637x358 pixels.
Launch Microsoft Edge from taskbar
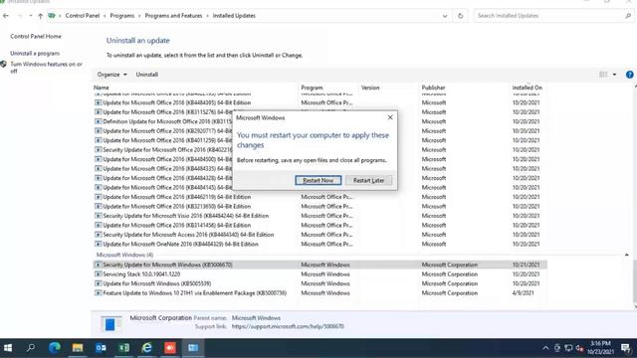(x=54, y=348)
